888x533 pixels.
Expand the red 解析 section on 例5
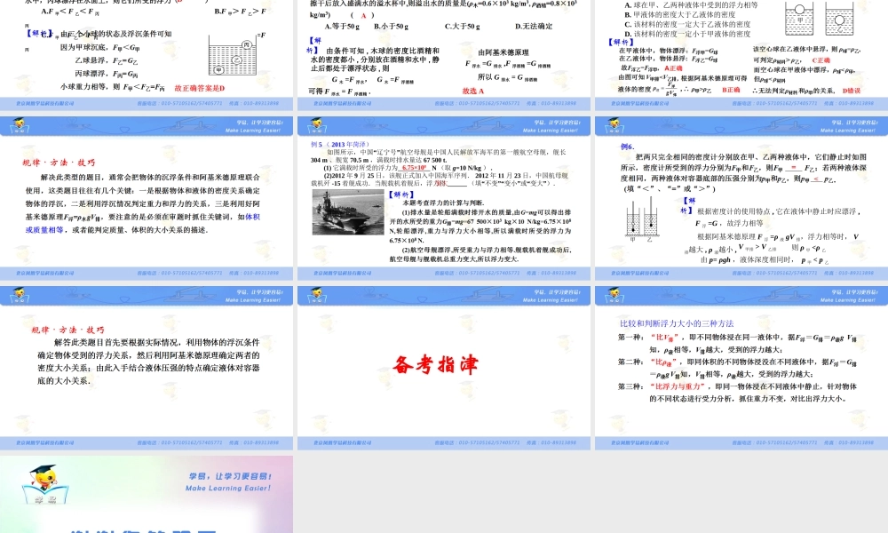(400, 195)
